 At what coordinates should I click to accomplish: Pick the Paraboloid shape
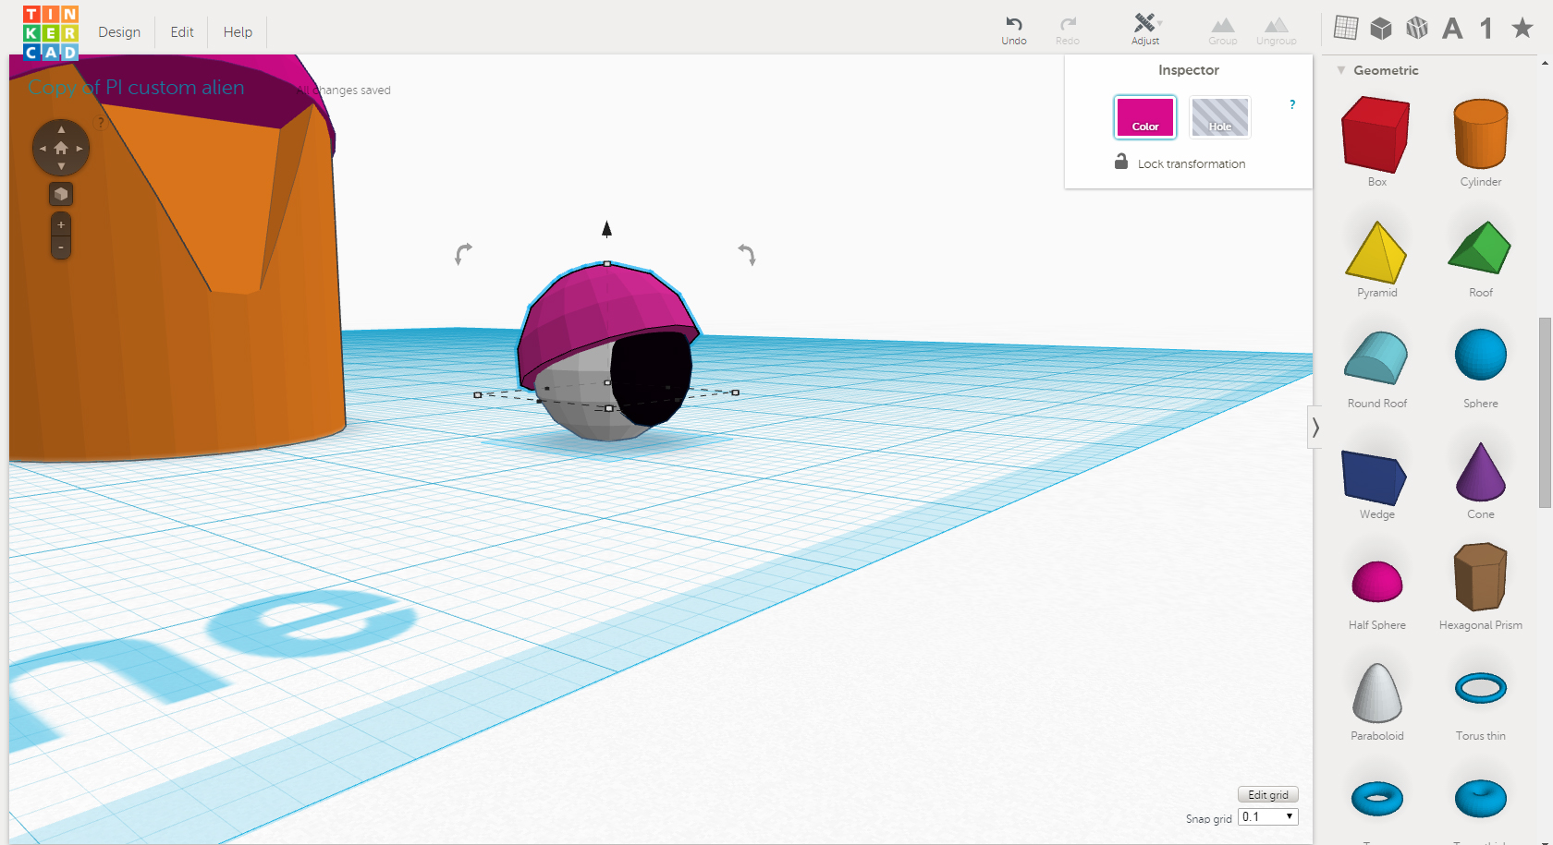click(x=1377, y=693)
